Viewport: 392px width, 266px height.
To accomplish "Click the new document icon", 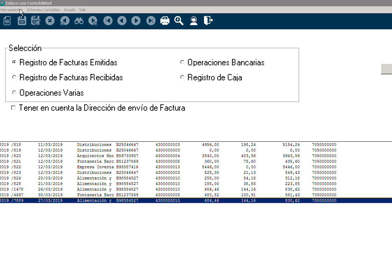I will tap(7, 21).
